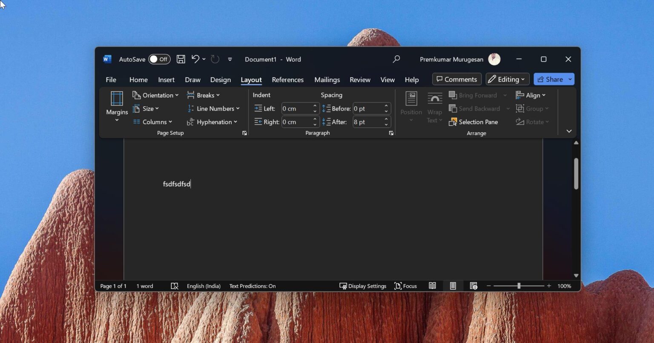Image resolution: width=654 pixels, height=343 pixels.
Task: Toggle AutoSave off switch
Action: tap(159, 59)
